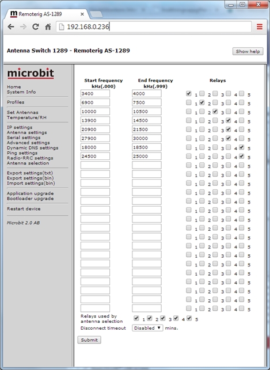Go back with the browser back arrow
The image size is (270, 370).
click(11, 26)
